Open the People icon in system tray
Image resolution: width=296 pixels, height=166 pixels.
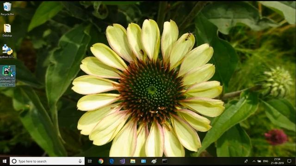pyautogui.click(x=246, y=161)
